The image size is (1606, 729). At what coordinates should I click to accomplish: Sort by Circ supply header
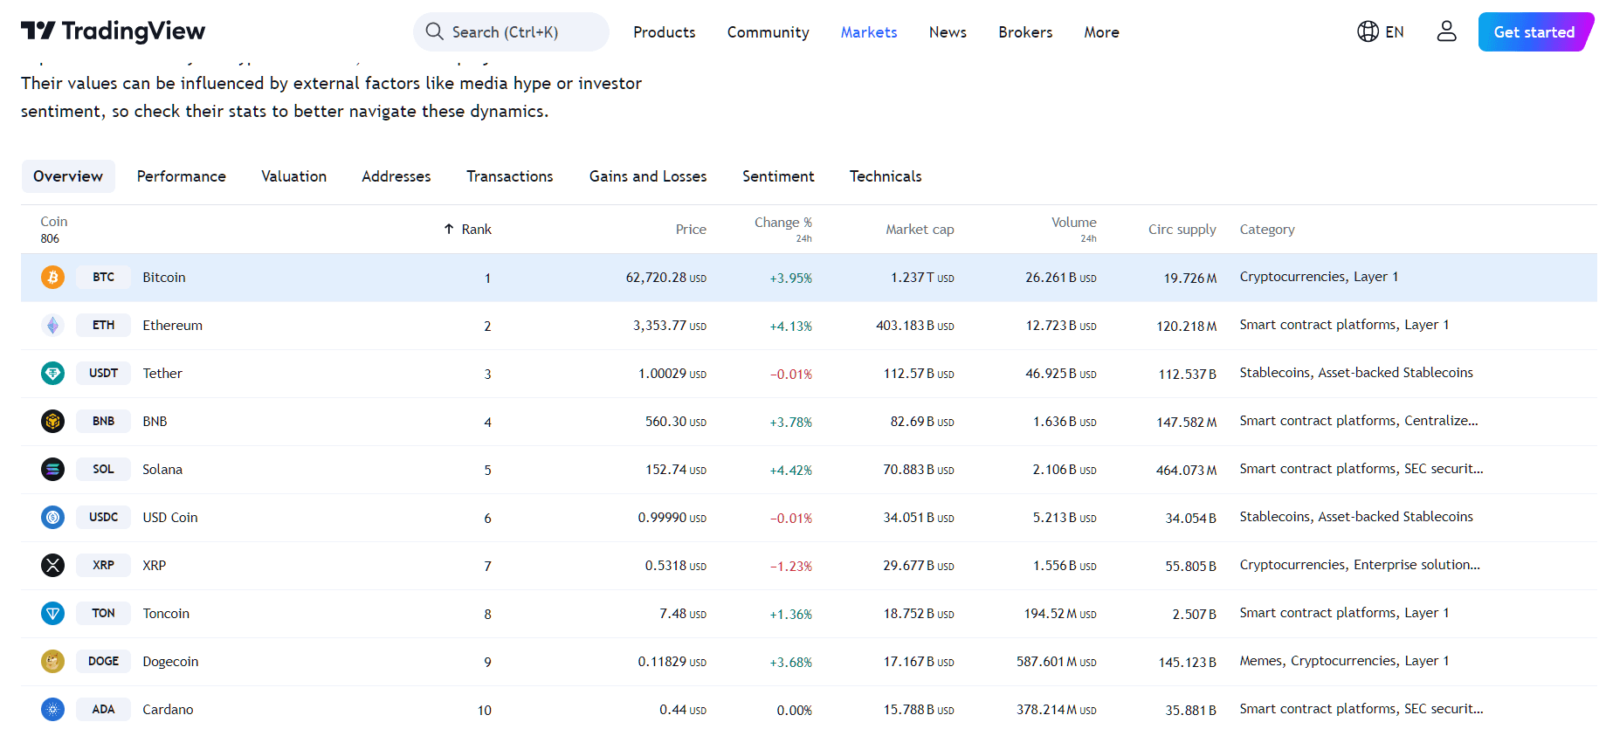click(x=1182, y=230)
